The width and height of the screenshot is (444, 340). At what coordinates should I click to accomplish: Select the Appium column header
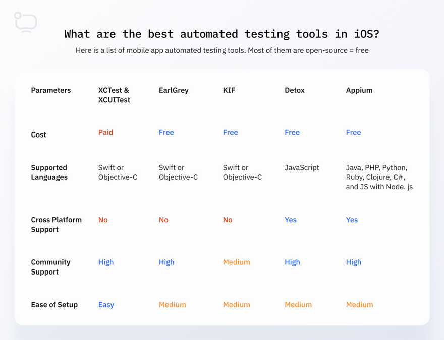pyautogui.click(x=359, y=90)
